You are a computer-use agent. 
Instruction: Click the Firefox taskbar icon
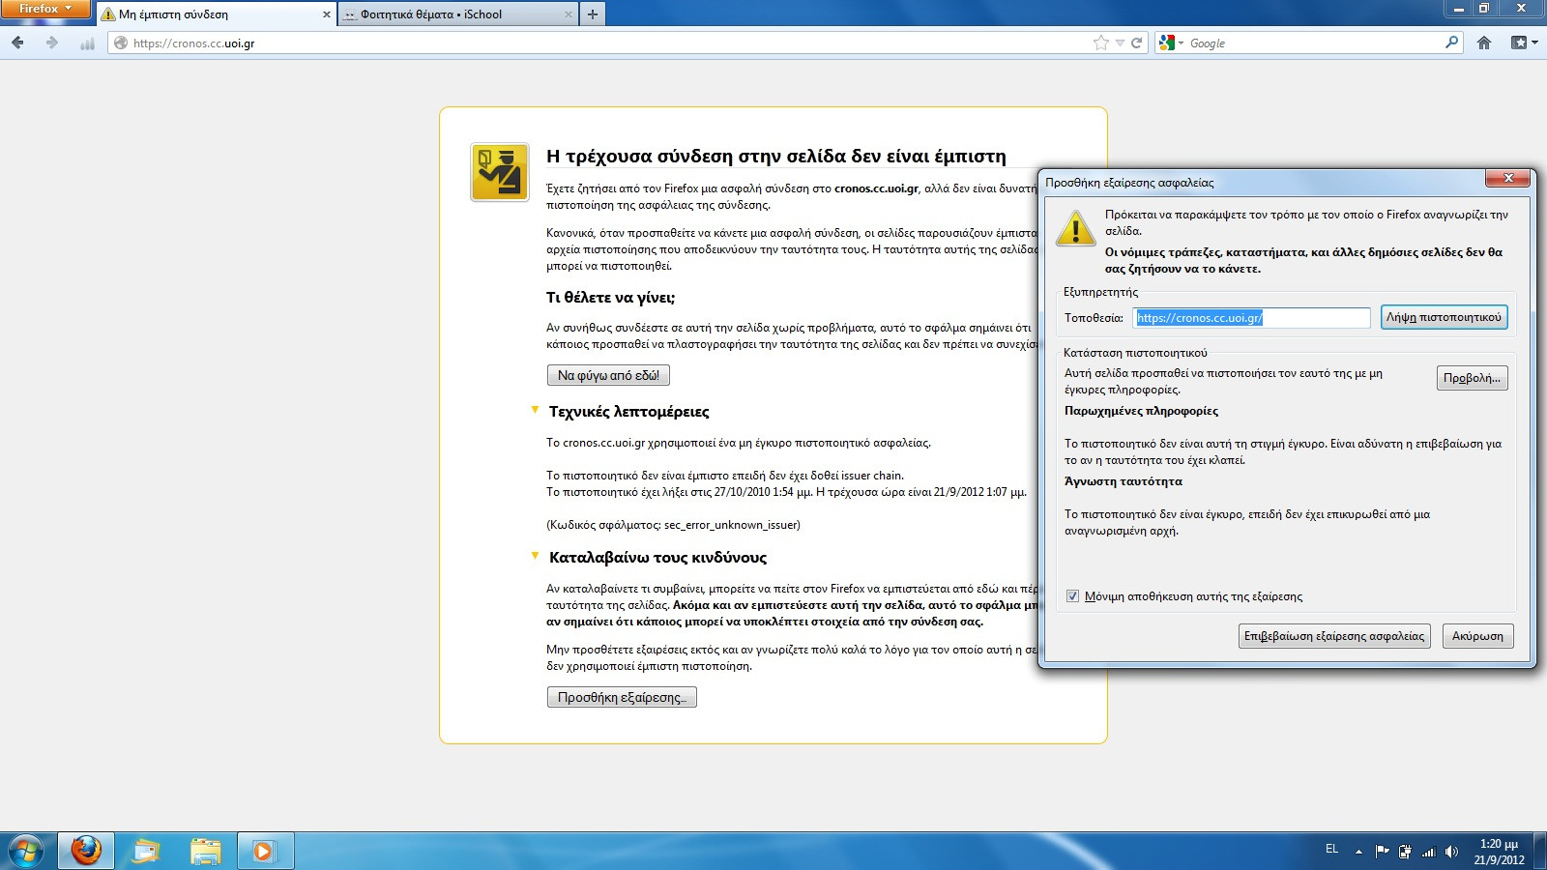pyautogui.click(x=86, y=852)
